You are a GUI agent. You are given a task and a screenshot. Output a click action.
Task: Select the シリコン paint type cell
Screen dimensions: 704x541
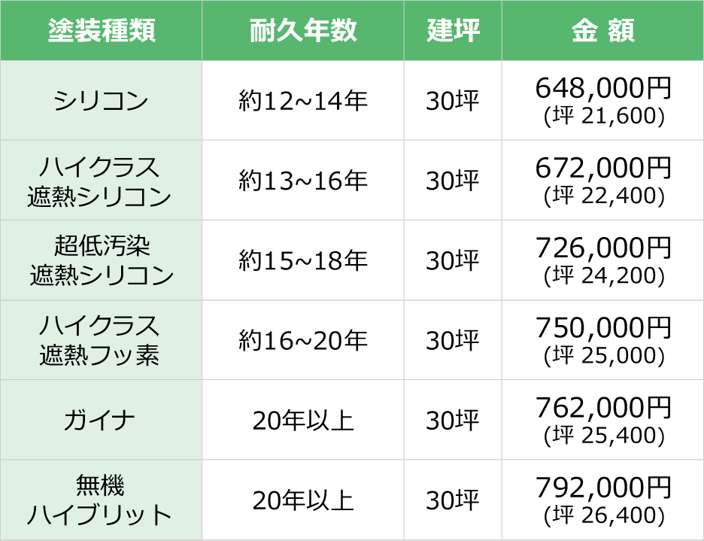pos(102,101)
